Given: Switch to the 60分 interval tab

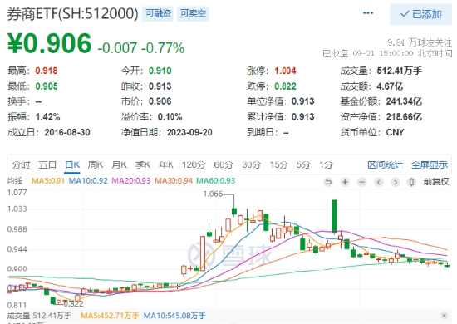Looking at the screenshot, I should pos(224,165).
